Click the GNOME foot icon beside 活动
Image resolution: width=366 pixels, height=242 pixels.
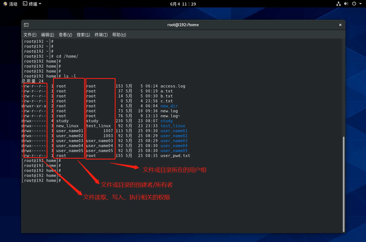[5, 4]
